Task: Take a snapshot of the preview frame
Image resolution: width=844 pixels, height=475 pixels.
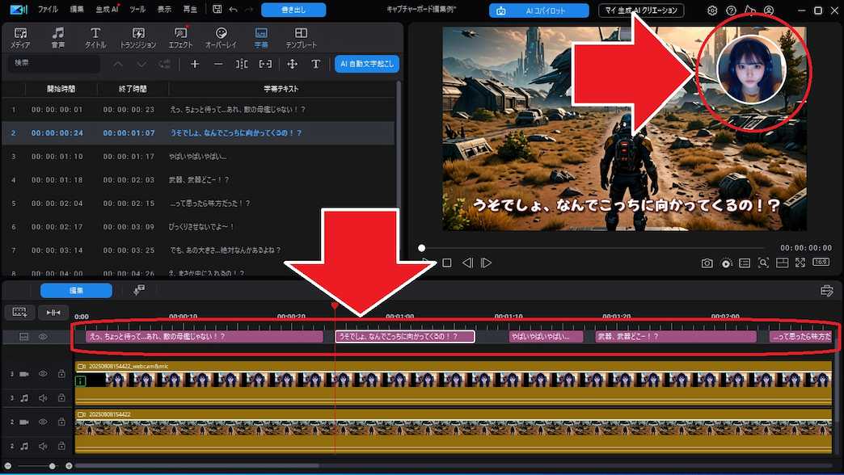Action: click(x=707, y=263)
